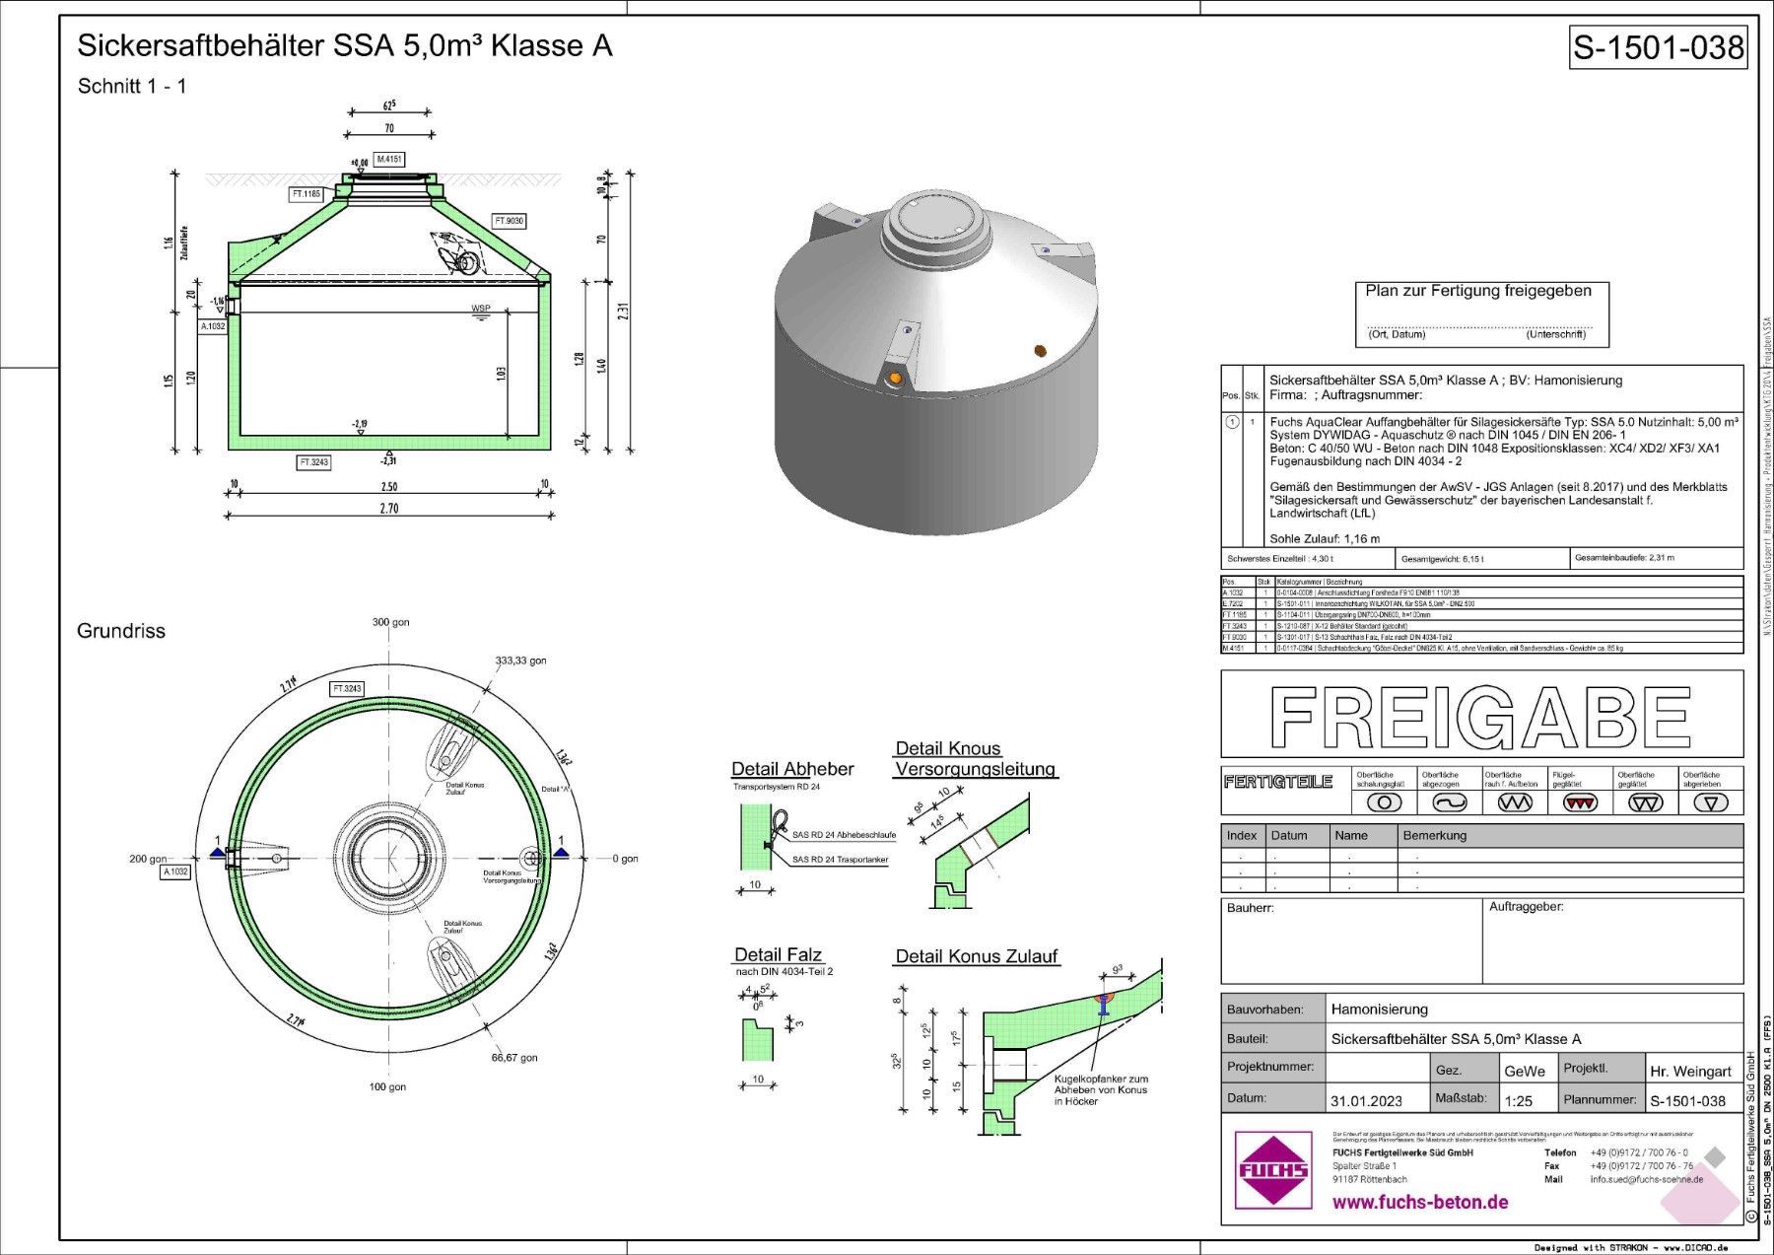Click the FT.9030 cone label in the section
This screenshot has width=1774, height=1255.
[x=509, y=221]
